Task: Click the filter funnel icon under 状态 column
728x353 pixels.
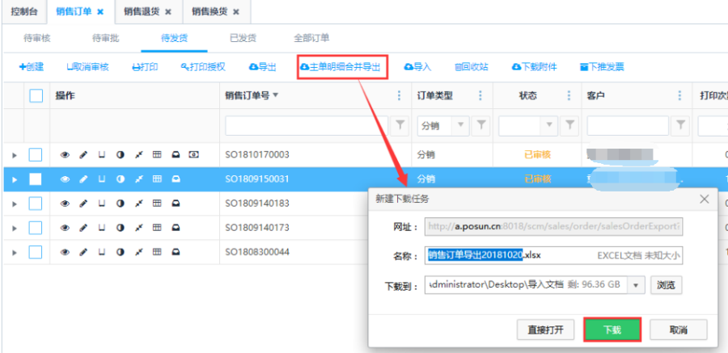Action: pyautogui.click(x=569, y=125)
